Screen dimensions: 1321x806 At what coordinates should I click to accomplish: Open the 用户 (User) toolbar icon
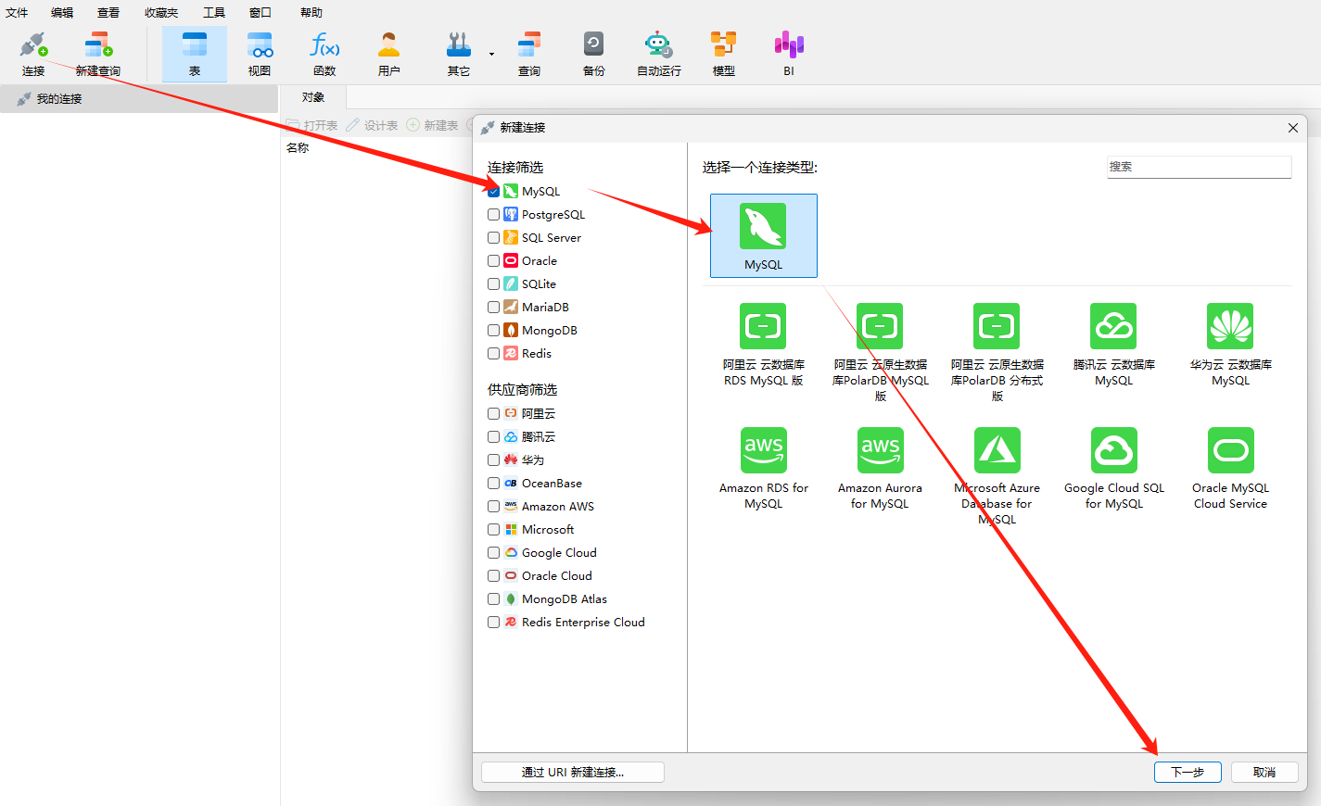389,55
